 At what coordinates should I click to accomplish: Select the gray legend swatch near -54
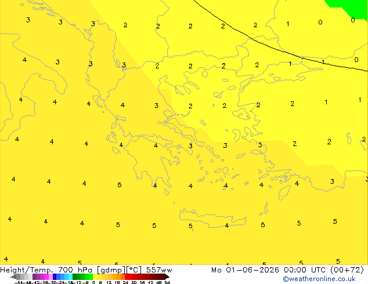tap(19, 277)
